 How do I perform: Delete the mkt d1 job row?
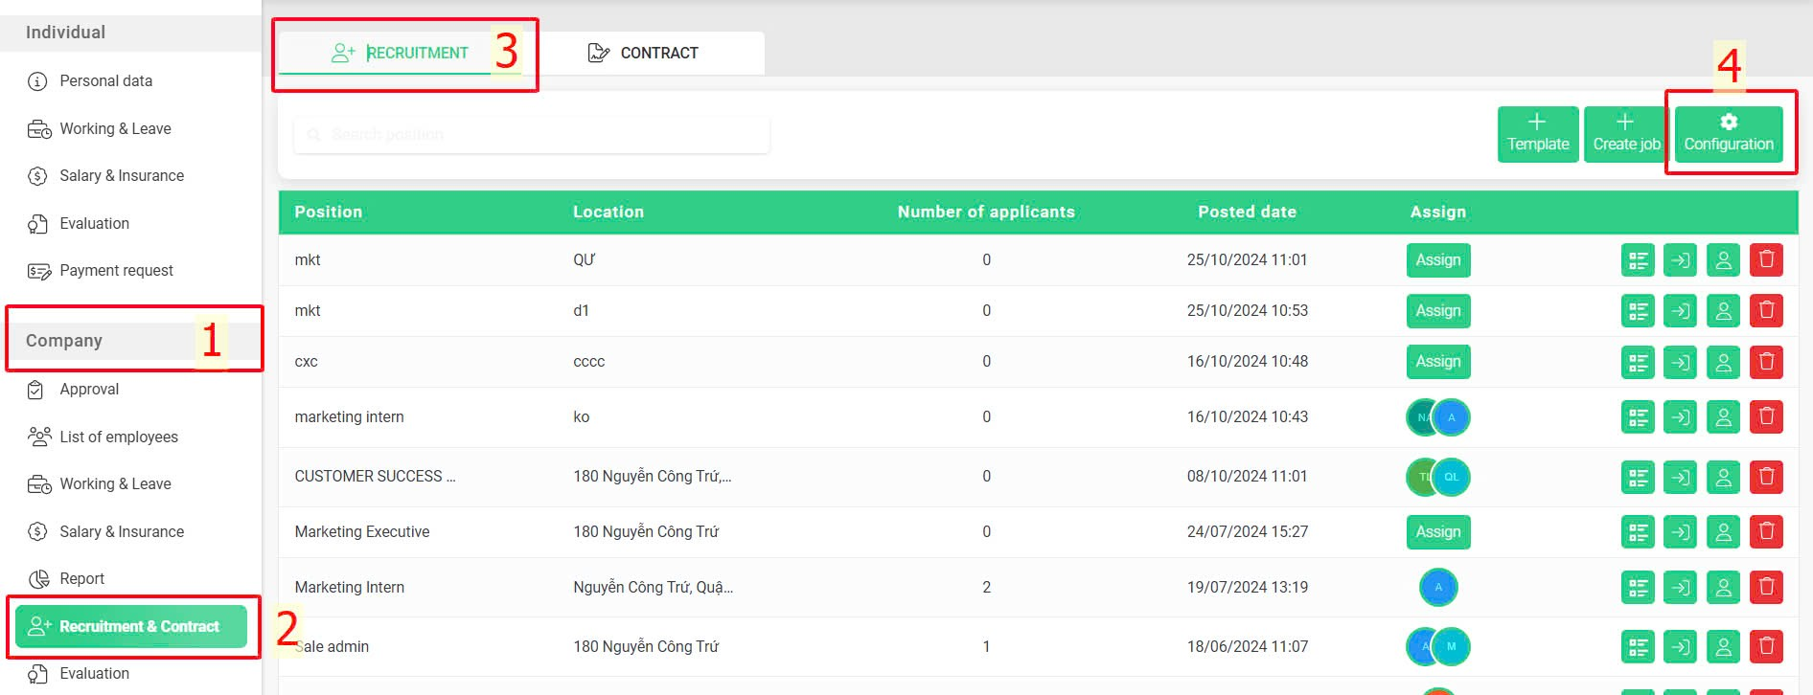[1766, 311]
